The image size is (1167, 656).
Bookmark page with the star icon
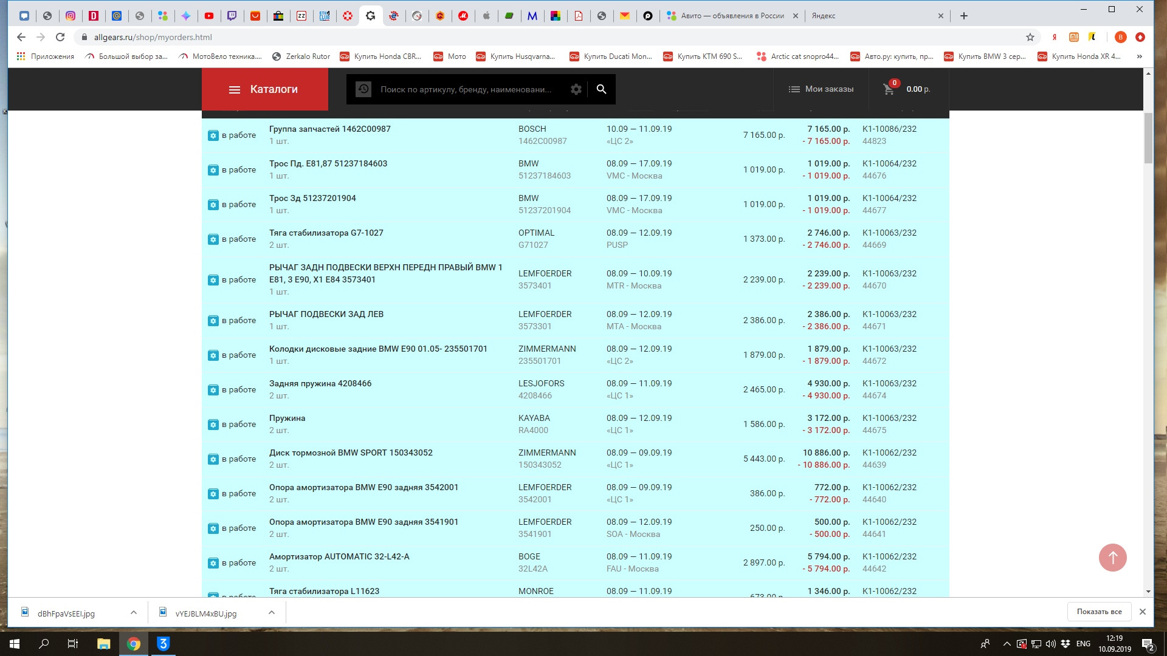(x=1030, y=37)
